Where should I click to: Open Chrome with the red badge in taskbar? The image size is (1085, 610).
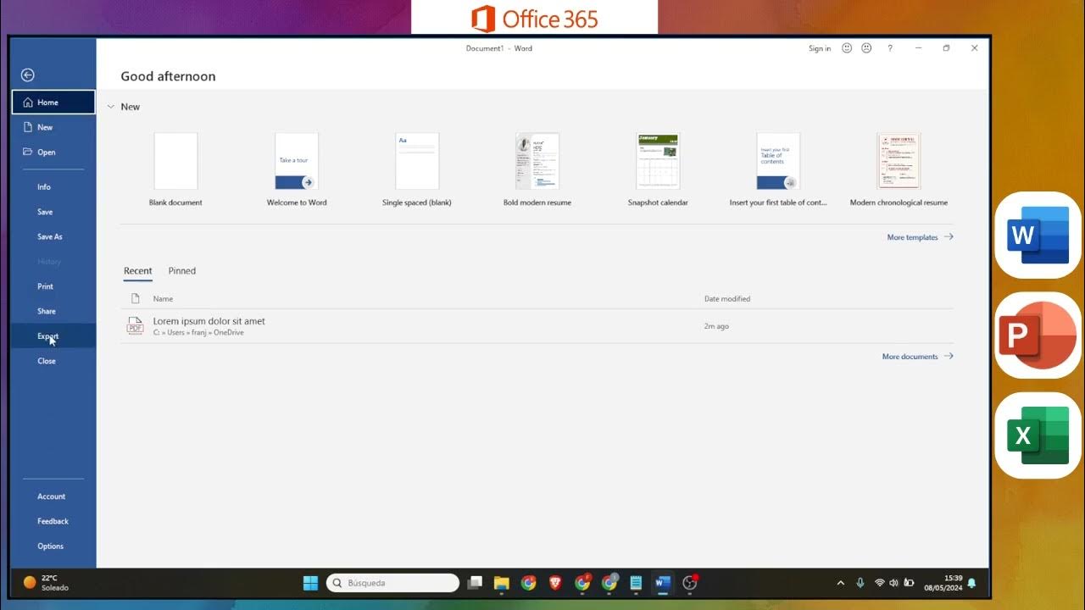582,583
